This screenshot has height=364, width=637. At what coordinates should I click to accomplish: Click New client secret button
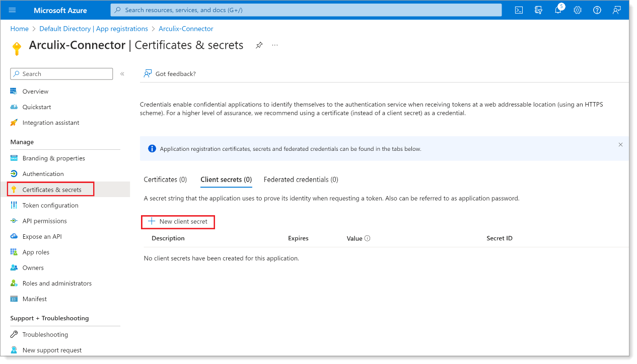178,221
